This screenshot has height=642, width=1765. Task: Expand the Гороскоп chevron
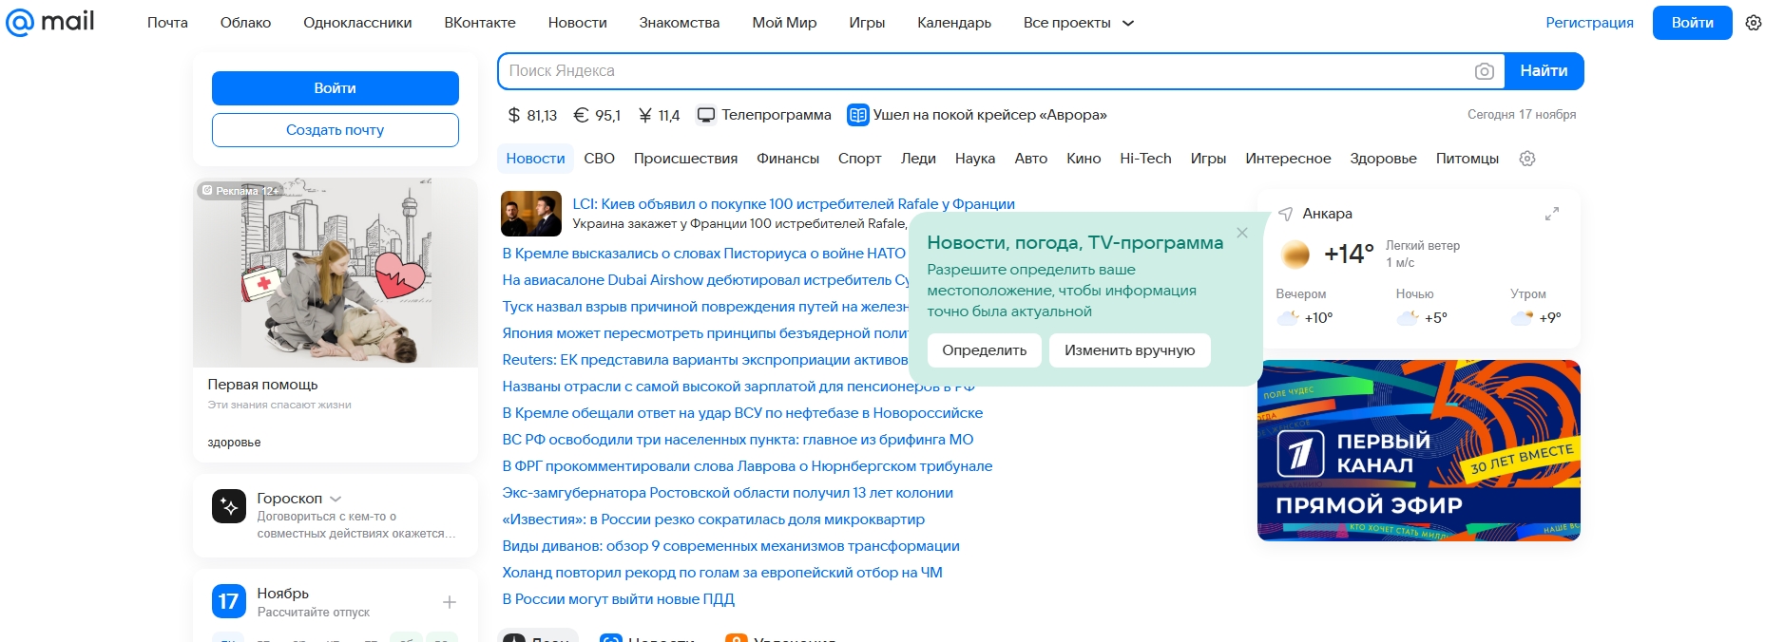click(336, 499)
